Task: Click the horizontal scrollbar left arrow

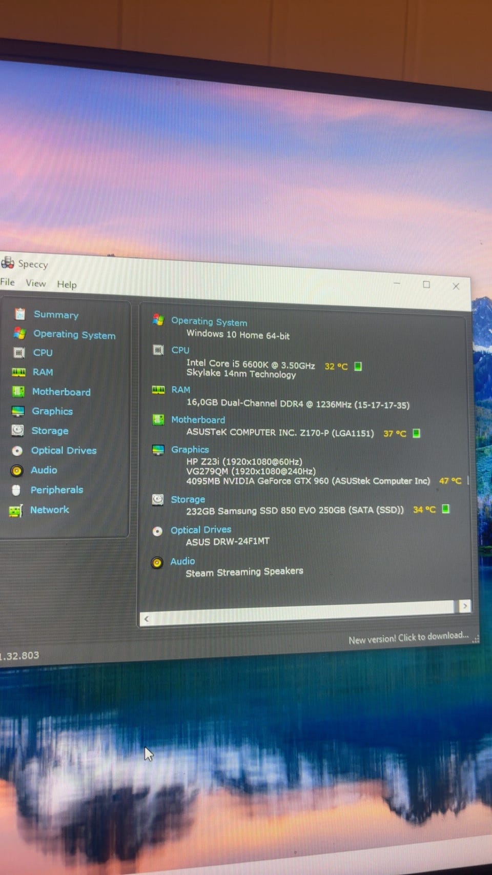Action: [x=147, y=619]
